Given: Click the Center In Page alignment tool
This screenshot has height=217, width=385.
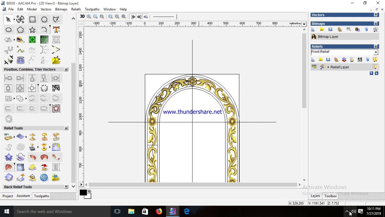Looking at the screenshot, I should [x=32, y=88].
